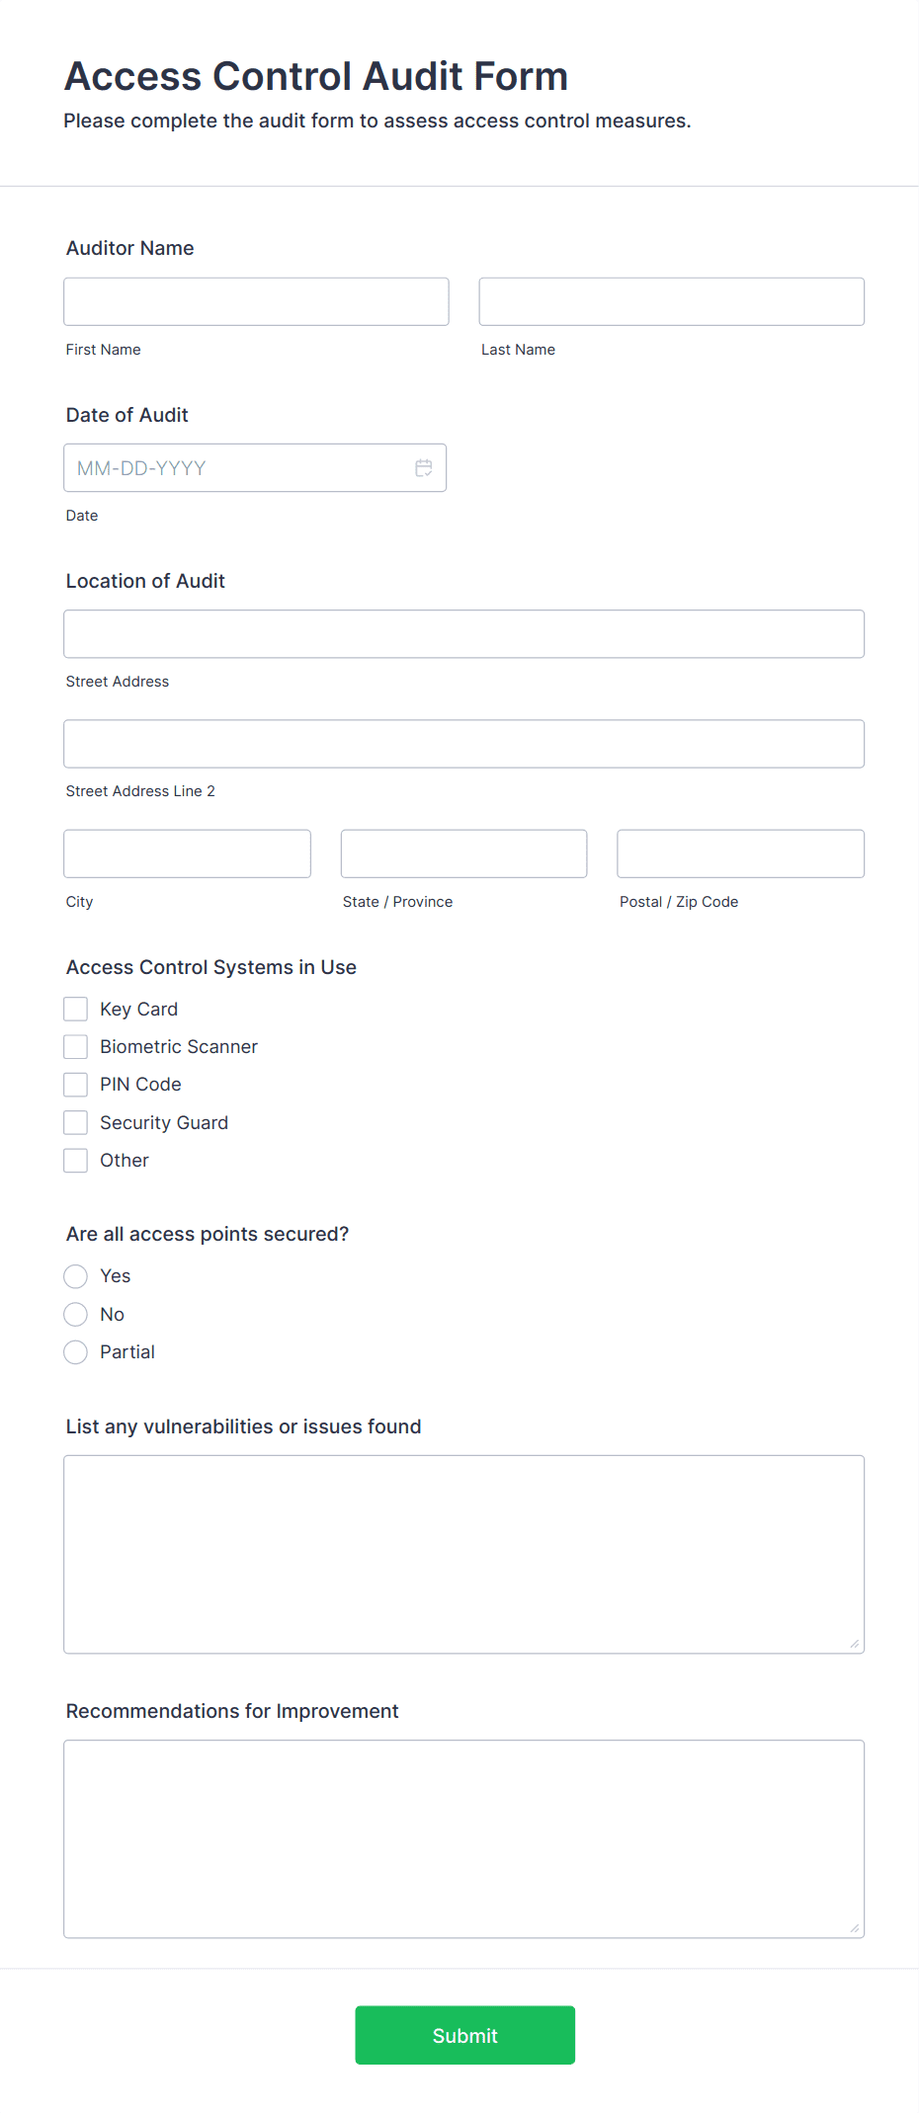Image resolution: width=919 pixels, height=2113 pixels.
Task: Click the State / Province field
Action: [463, 853]
